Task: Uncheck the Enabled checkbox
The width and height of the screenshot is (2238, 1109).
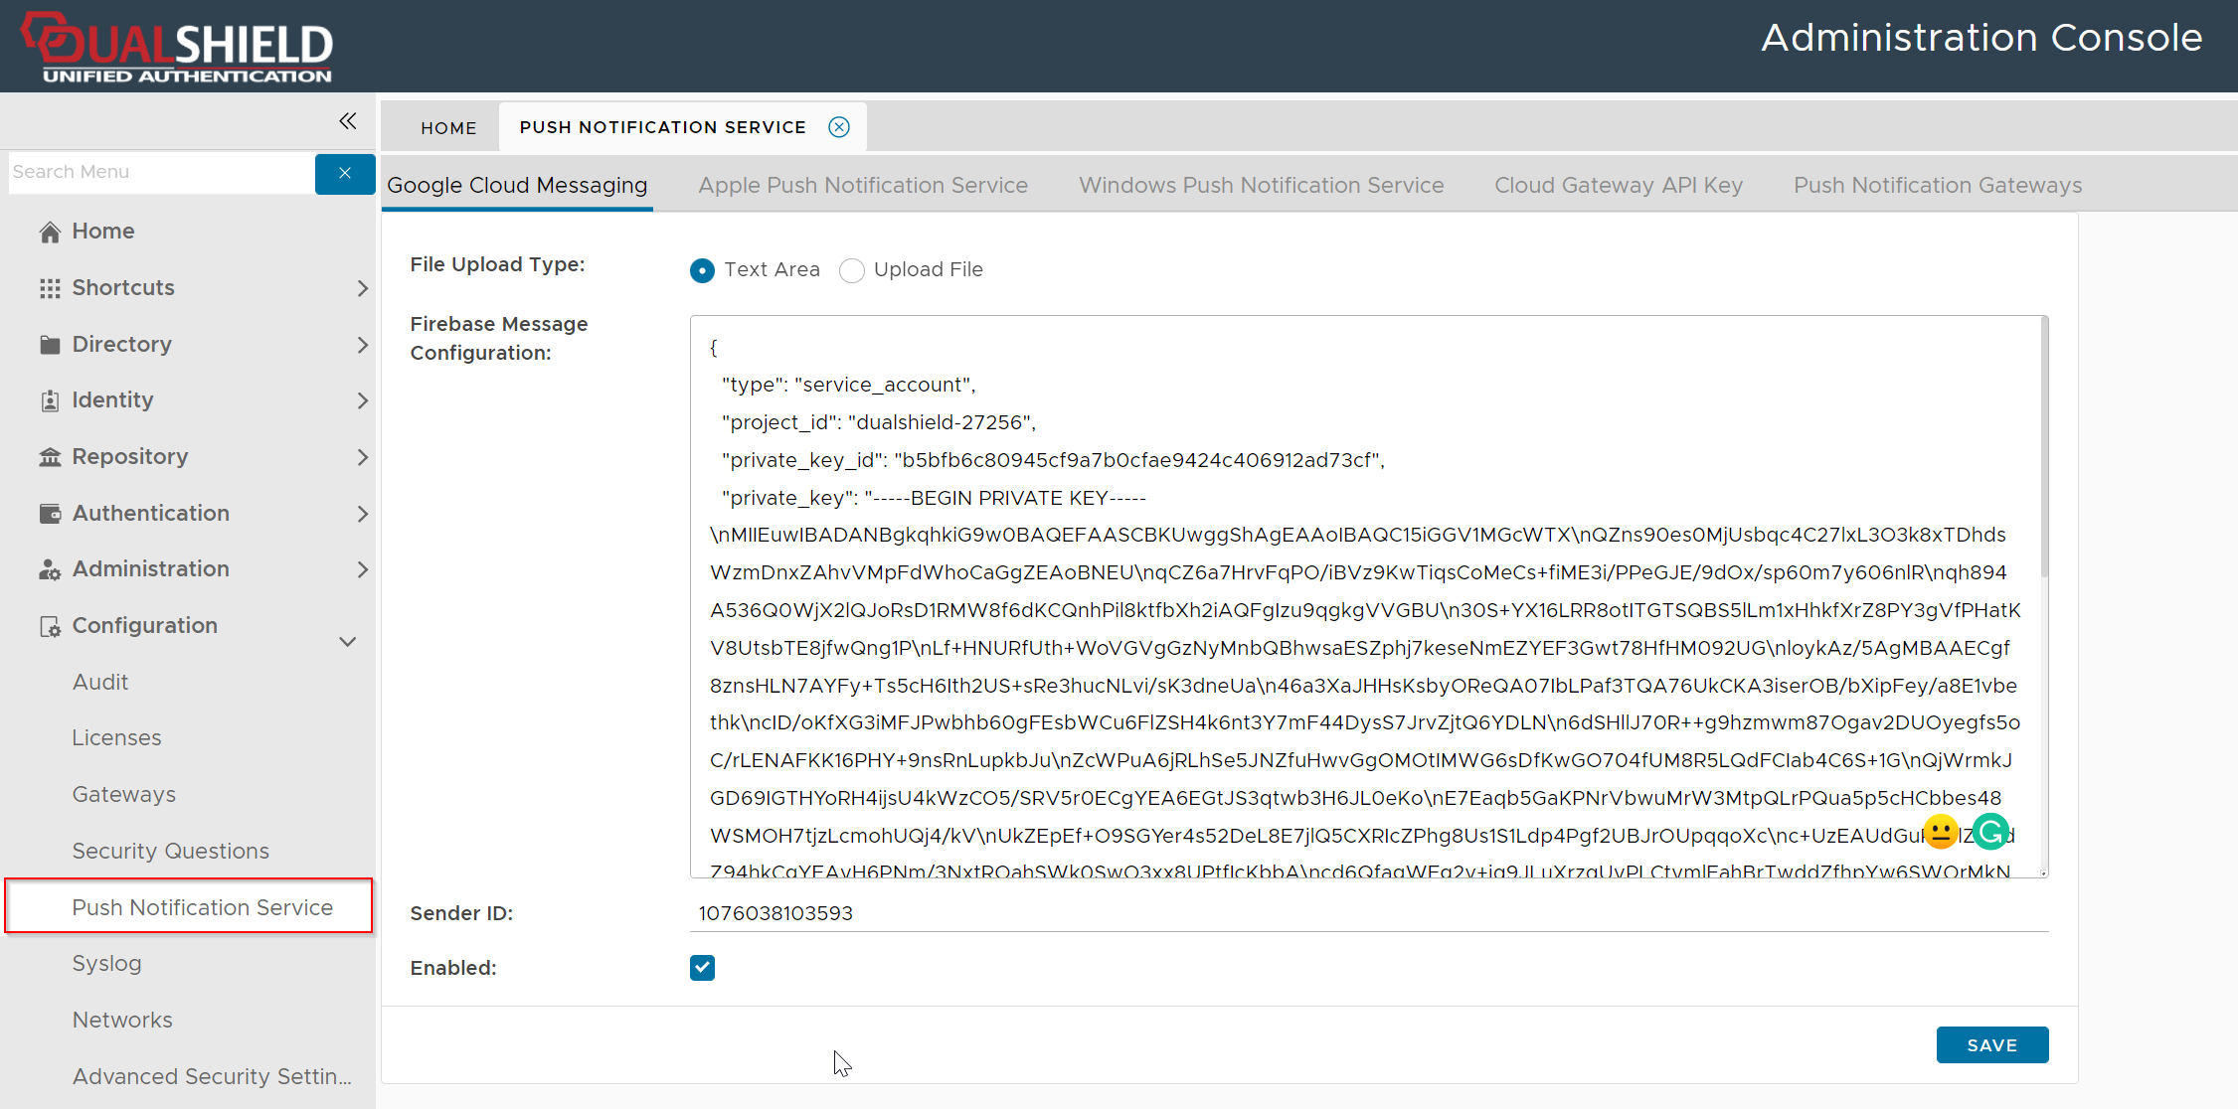Action: click(x=702, y=968)
